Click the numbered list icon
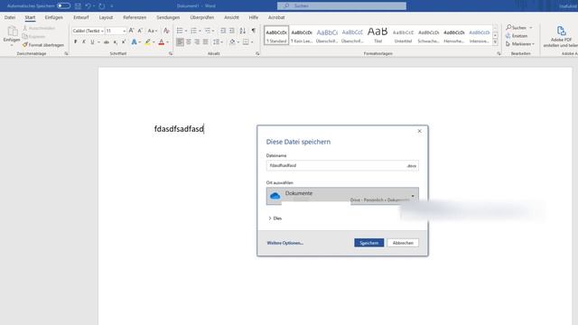578x325 pixels. (193, 31)
